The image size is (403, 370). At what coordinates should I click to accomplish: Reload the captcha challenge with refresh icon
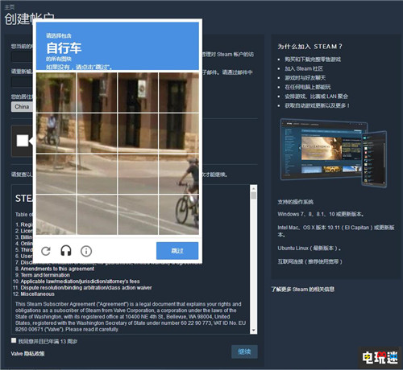tap(46, 251)
